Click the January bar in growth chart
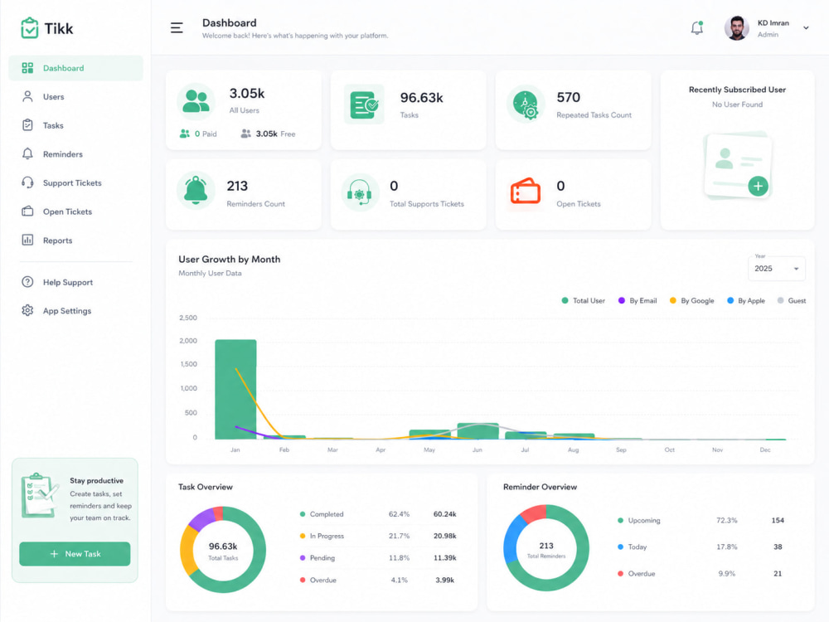The width and height of the screenshot is (829, 622). [x=235, y=389]
